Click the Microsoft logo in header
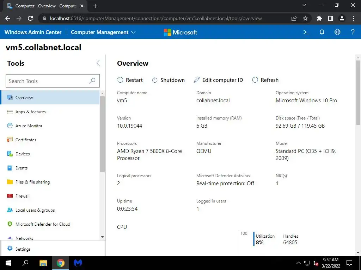361x270 pixels. click(x=180, y=32)
